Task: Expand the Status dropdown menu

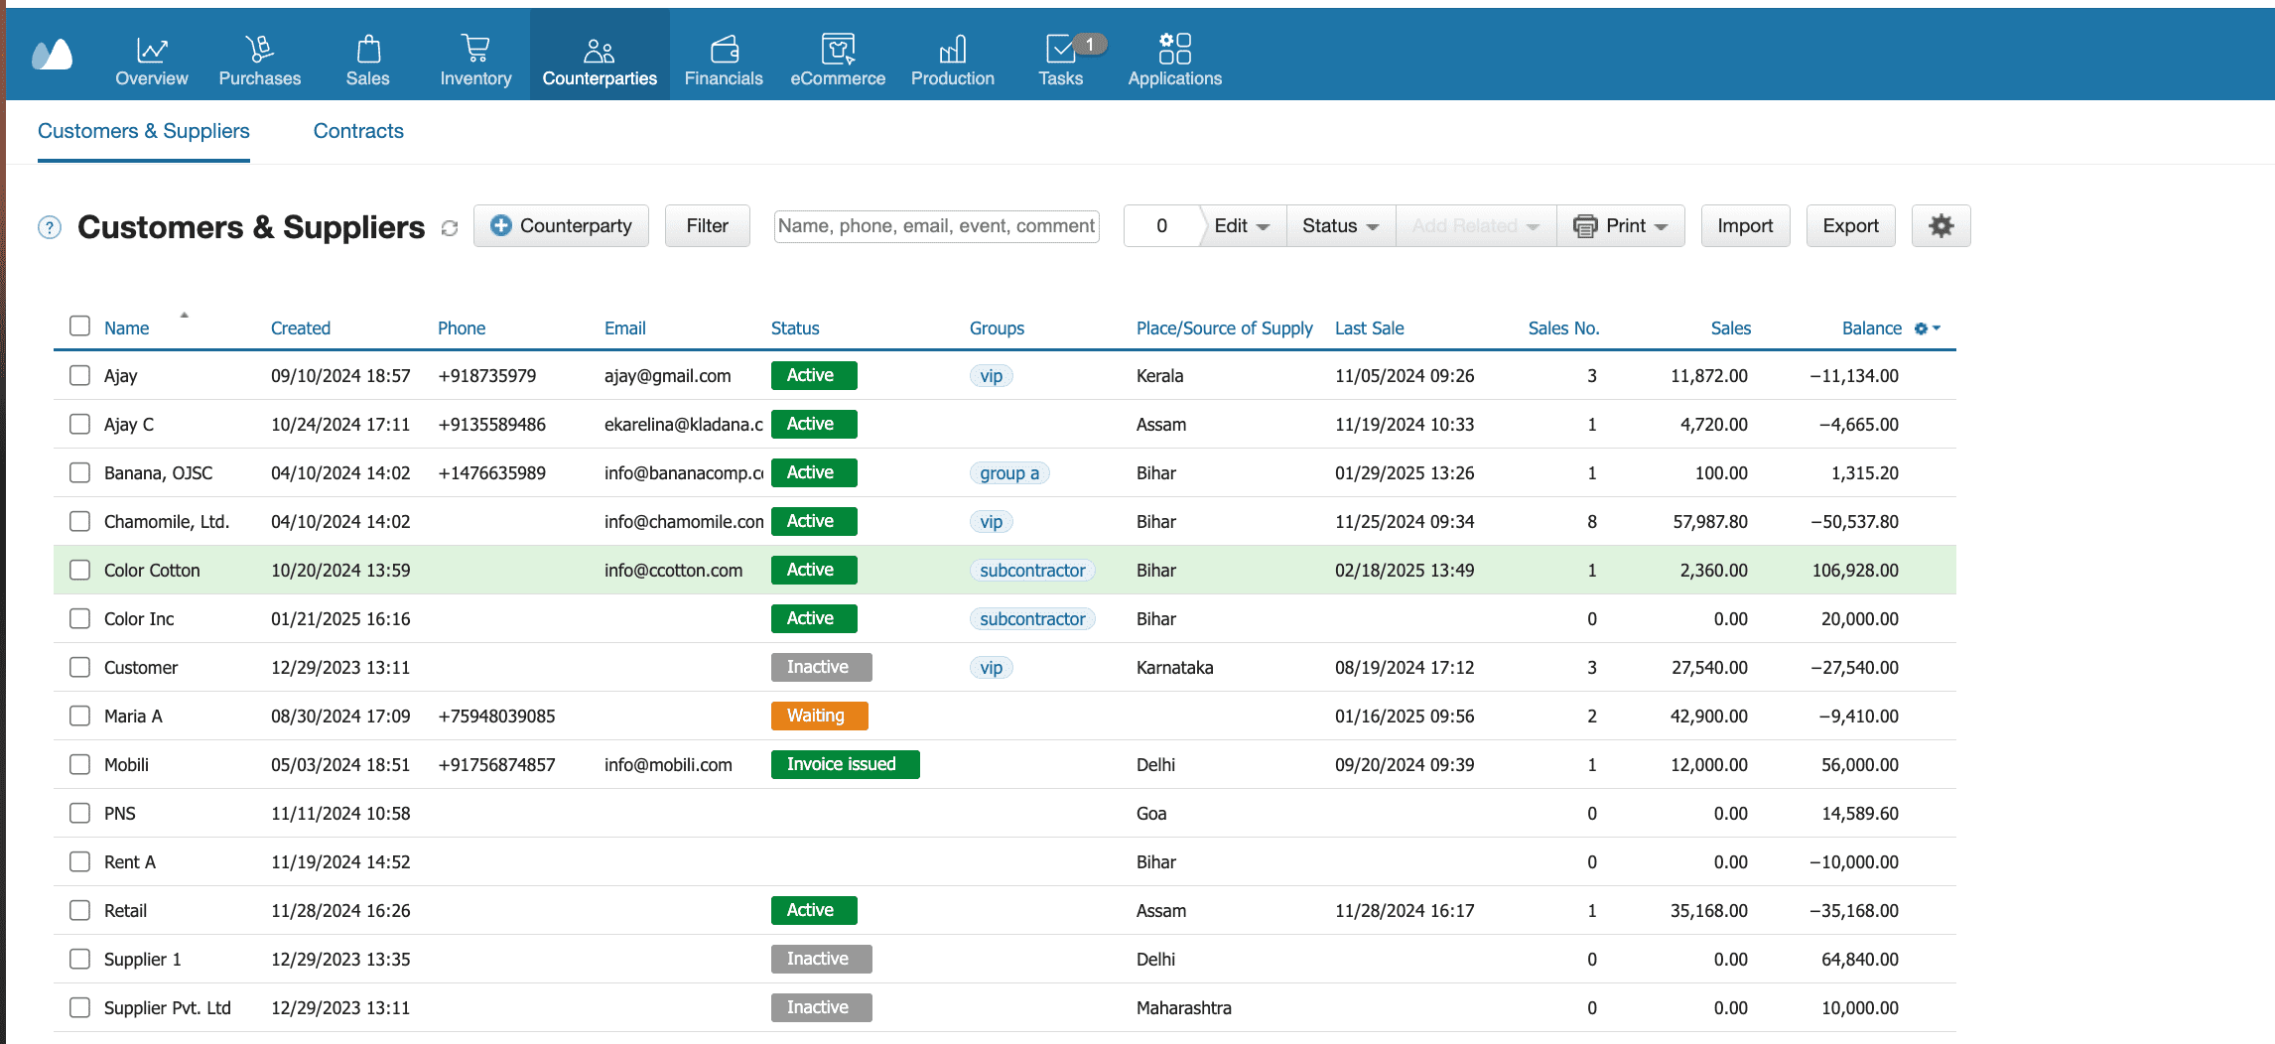Action: pos(1341,226)
